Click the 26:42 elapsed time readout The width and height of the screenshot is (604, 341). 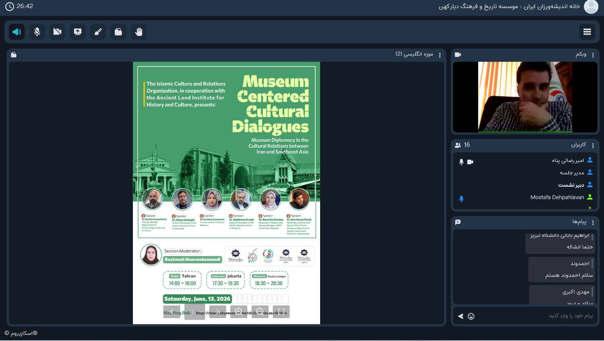[x=25, y=6]
